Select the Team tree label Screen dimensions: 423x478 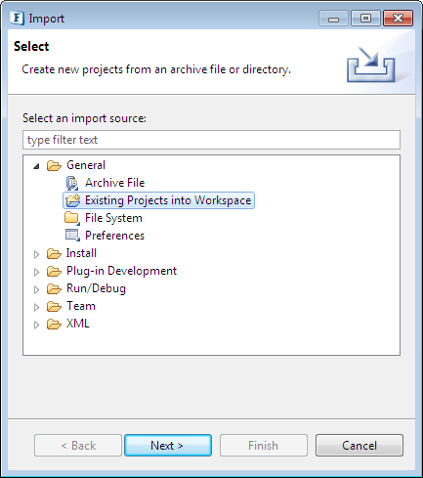[x=81, y=306]
